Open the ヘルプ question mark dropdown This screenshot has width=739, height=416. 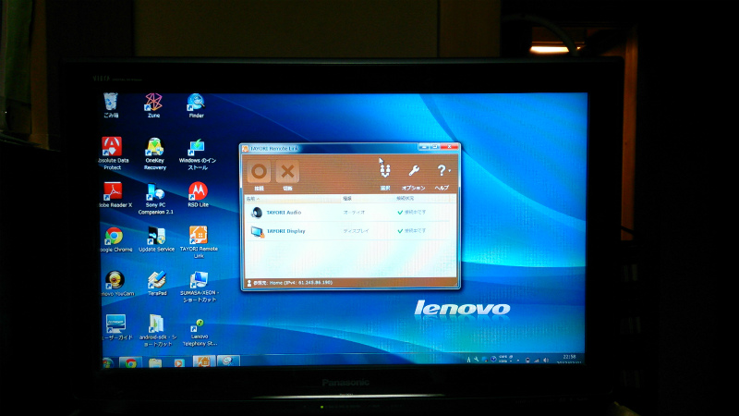(442, 176)
